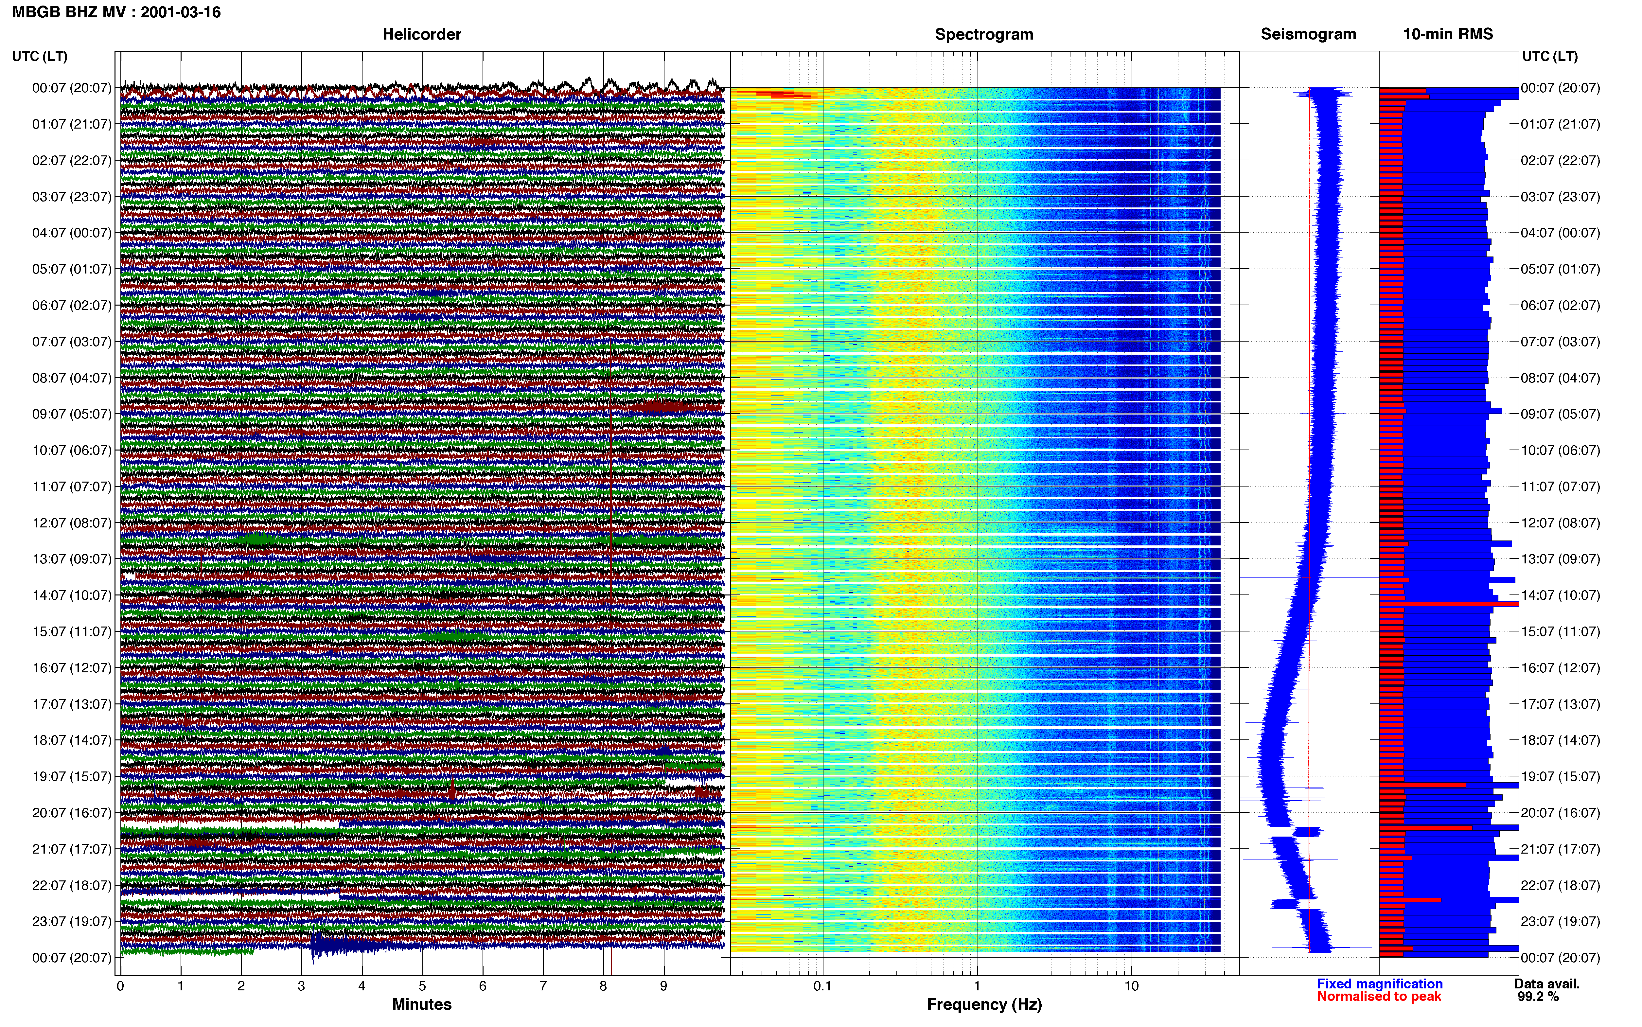Screen dimensions: 1642x1027
Task: Click tick label '2' on the Minutes axis
Action: 241,986
